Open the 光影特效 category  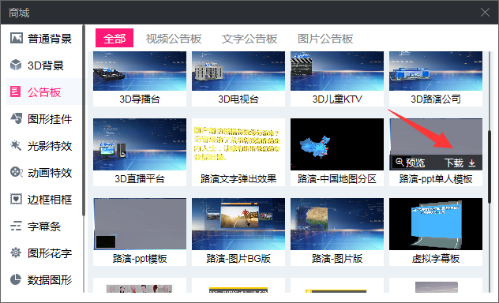click(43, 145)
